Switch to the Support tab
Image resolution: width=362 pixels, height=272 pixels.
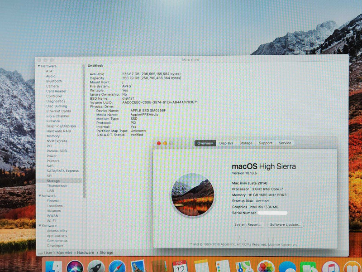pyautogui.click(x=266, y=143)
